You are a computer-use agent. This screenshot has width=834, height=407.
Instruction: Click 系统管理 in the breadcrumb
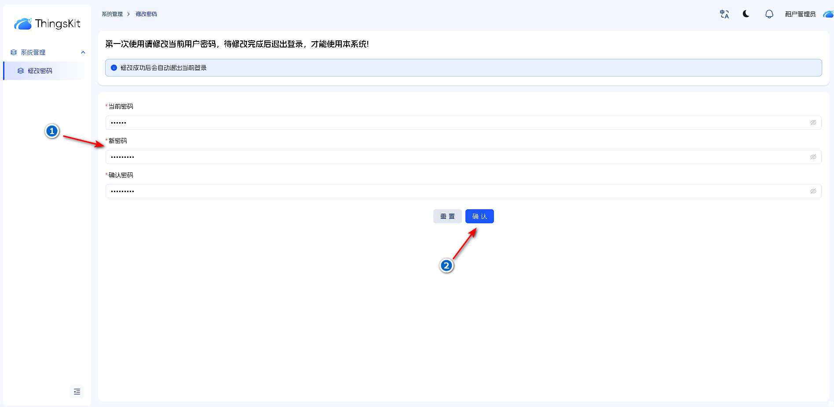[112, 14]
